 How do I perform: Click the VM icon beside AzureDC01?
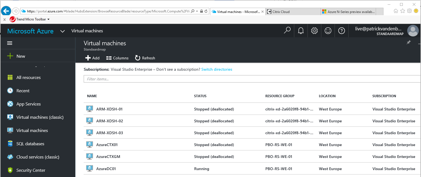coord(89,168)
